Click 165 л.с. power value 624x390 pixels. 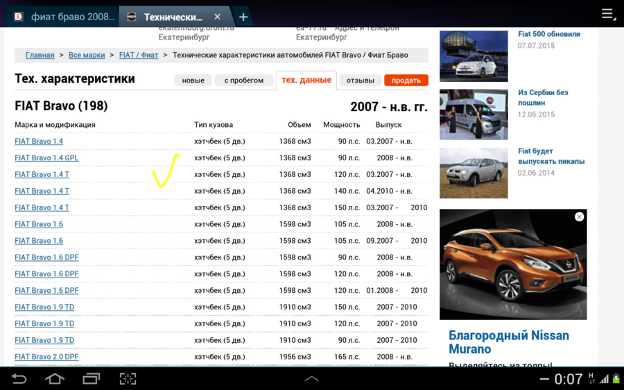point(347,357)
